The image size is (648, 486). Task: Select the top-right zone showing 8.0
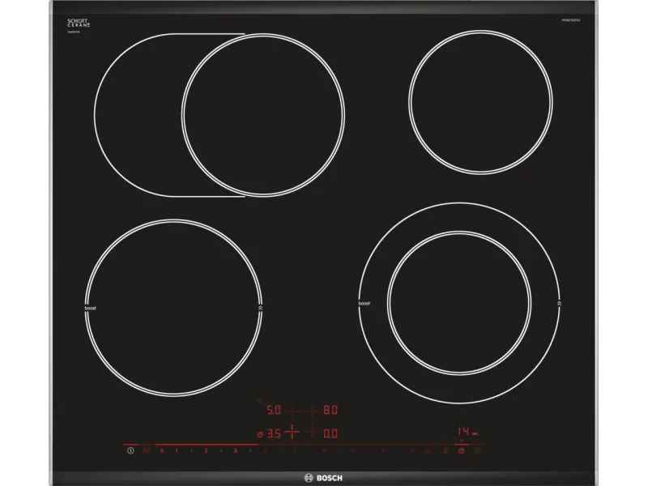(x=330, y=411)
